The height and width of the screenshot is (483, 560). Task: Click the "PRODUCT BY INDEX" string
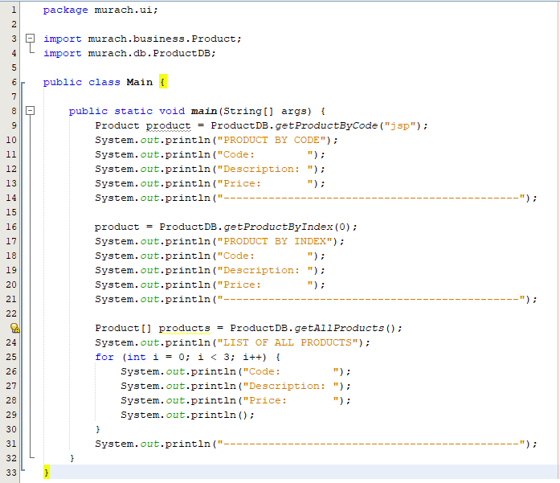(275, 241)
